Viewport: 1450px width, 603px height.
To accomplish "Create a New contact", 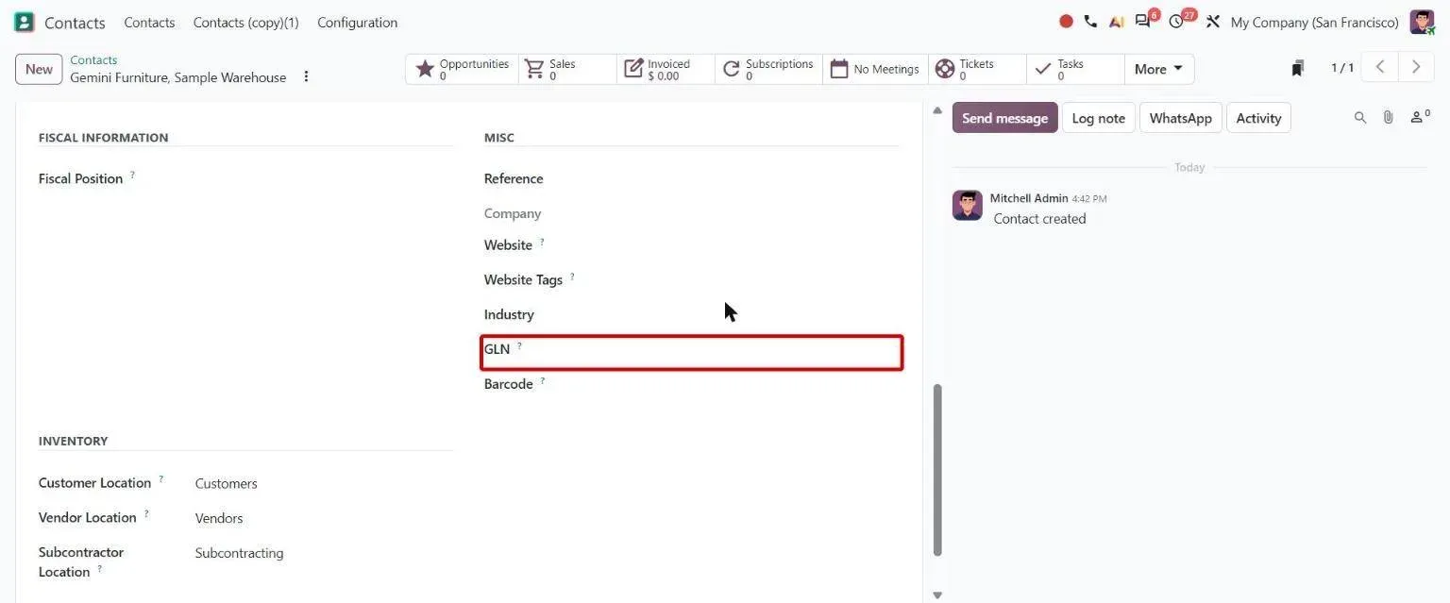I will (x=39, y=69).
